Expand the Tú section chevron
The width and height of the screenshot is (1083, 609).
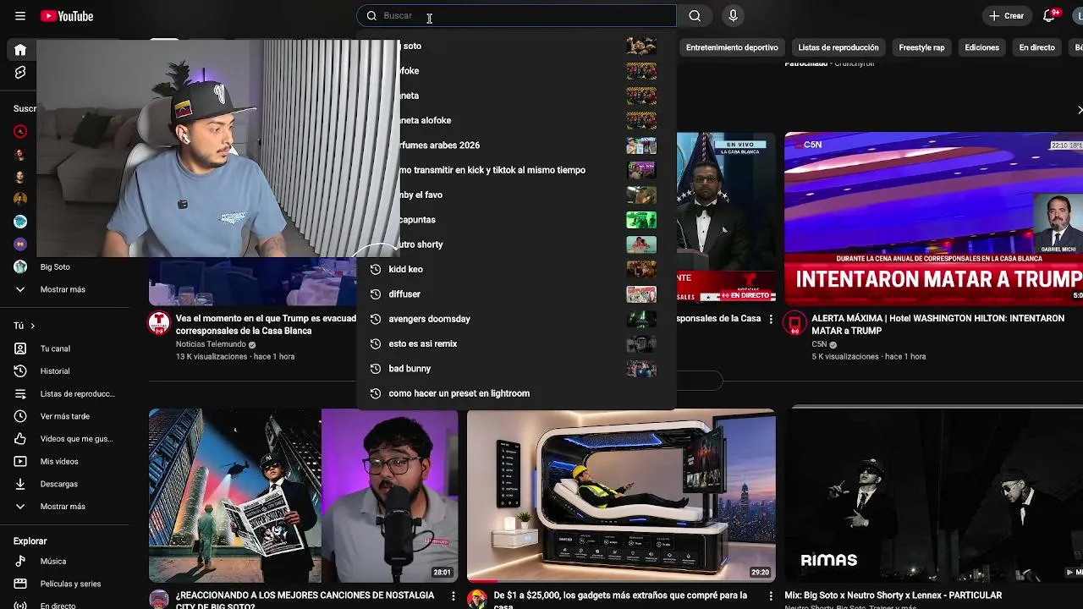(x=33, y=326)
